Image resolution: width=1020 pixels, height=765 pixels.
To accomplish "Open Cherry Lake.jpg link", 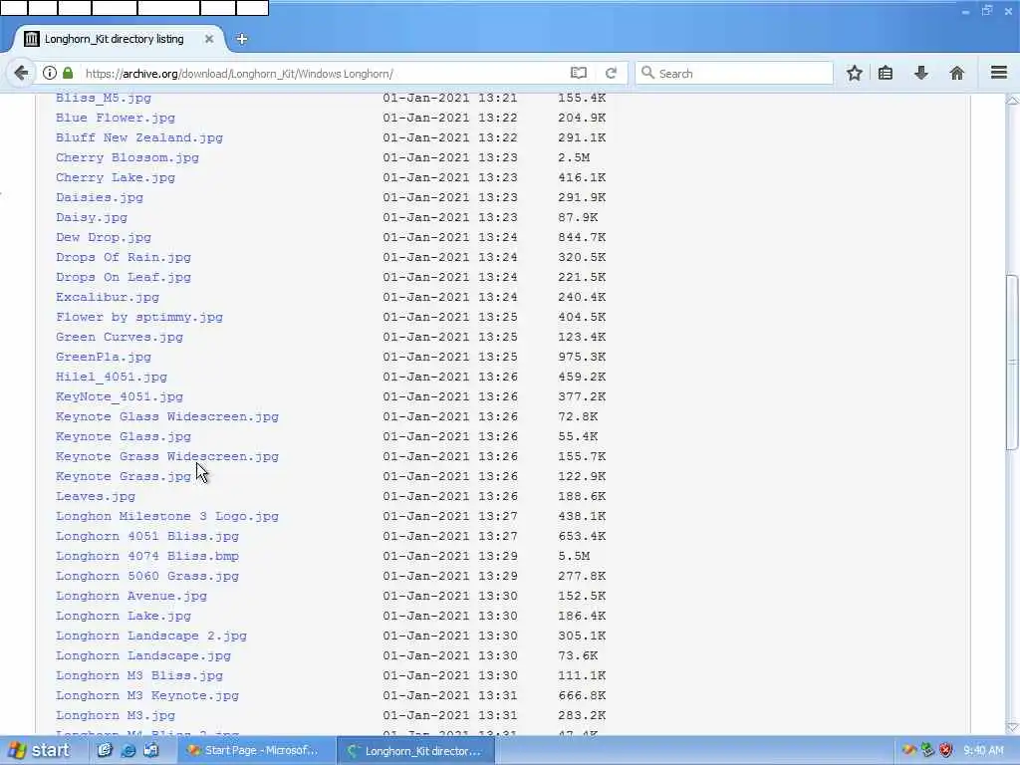I will point(116,177).
